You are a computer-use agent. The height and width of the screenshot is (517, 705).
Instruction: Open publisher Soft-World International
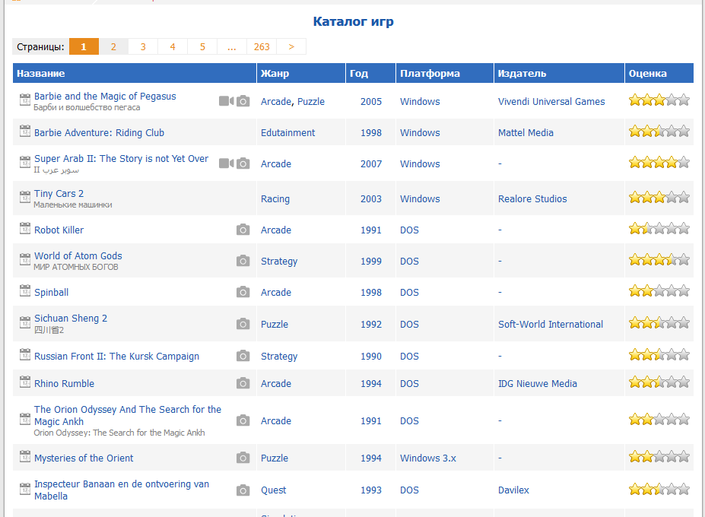coord(551,324)
